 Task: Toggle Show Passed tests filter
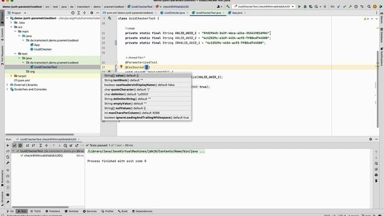click(14, 145)
